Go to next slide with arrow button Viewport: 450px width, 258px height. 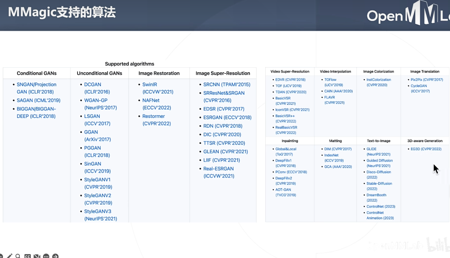pos(55,256)
